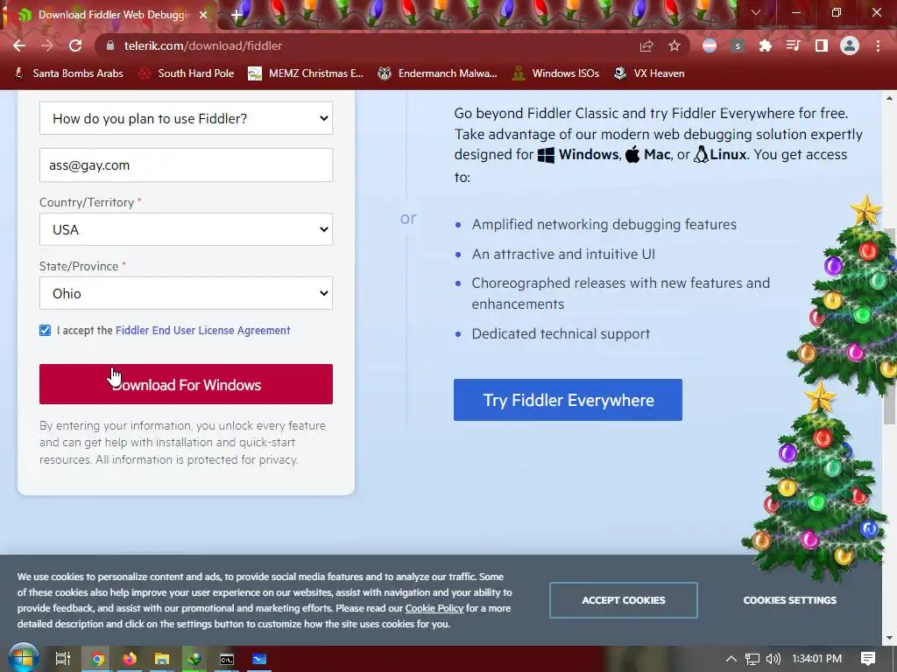Click the page vertical scrollbar thumb

pos(890,325)
